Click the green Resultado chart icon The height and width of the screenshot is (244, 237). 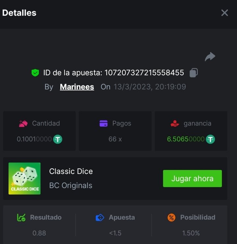pos(21,217)
